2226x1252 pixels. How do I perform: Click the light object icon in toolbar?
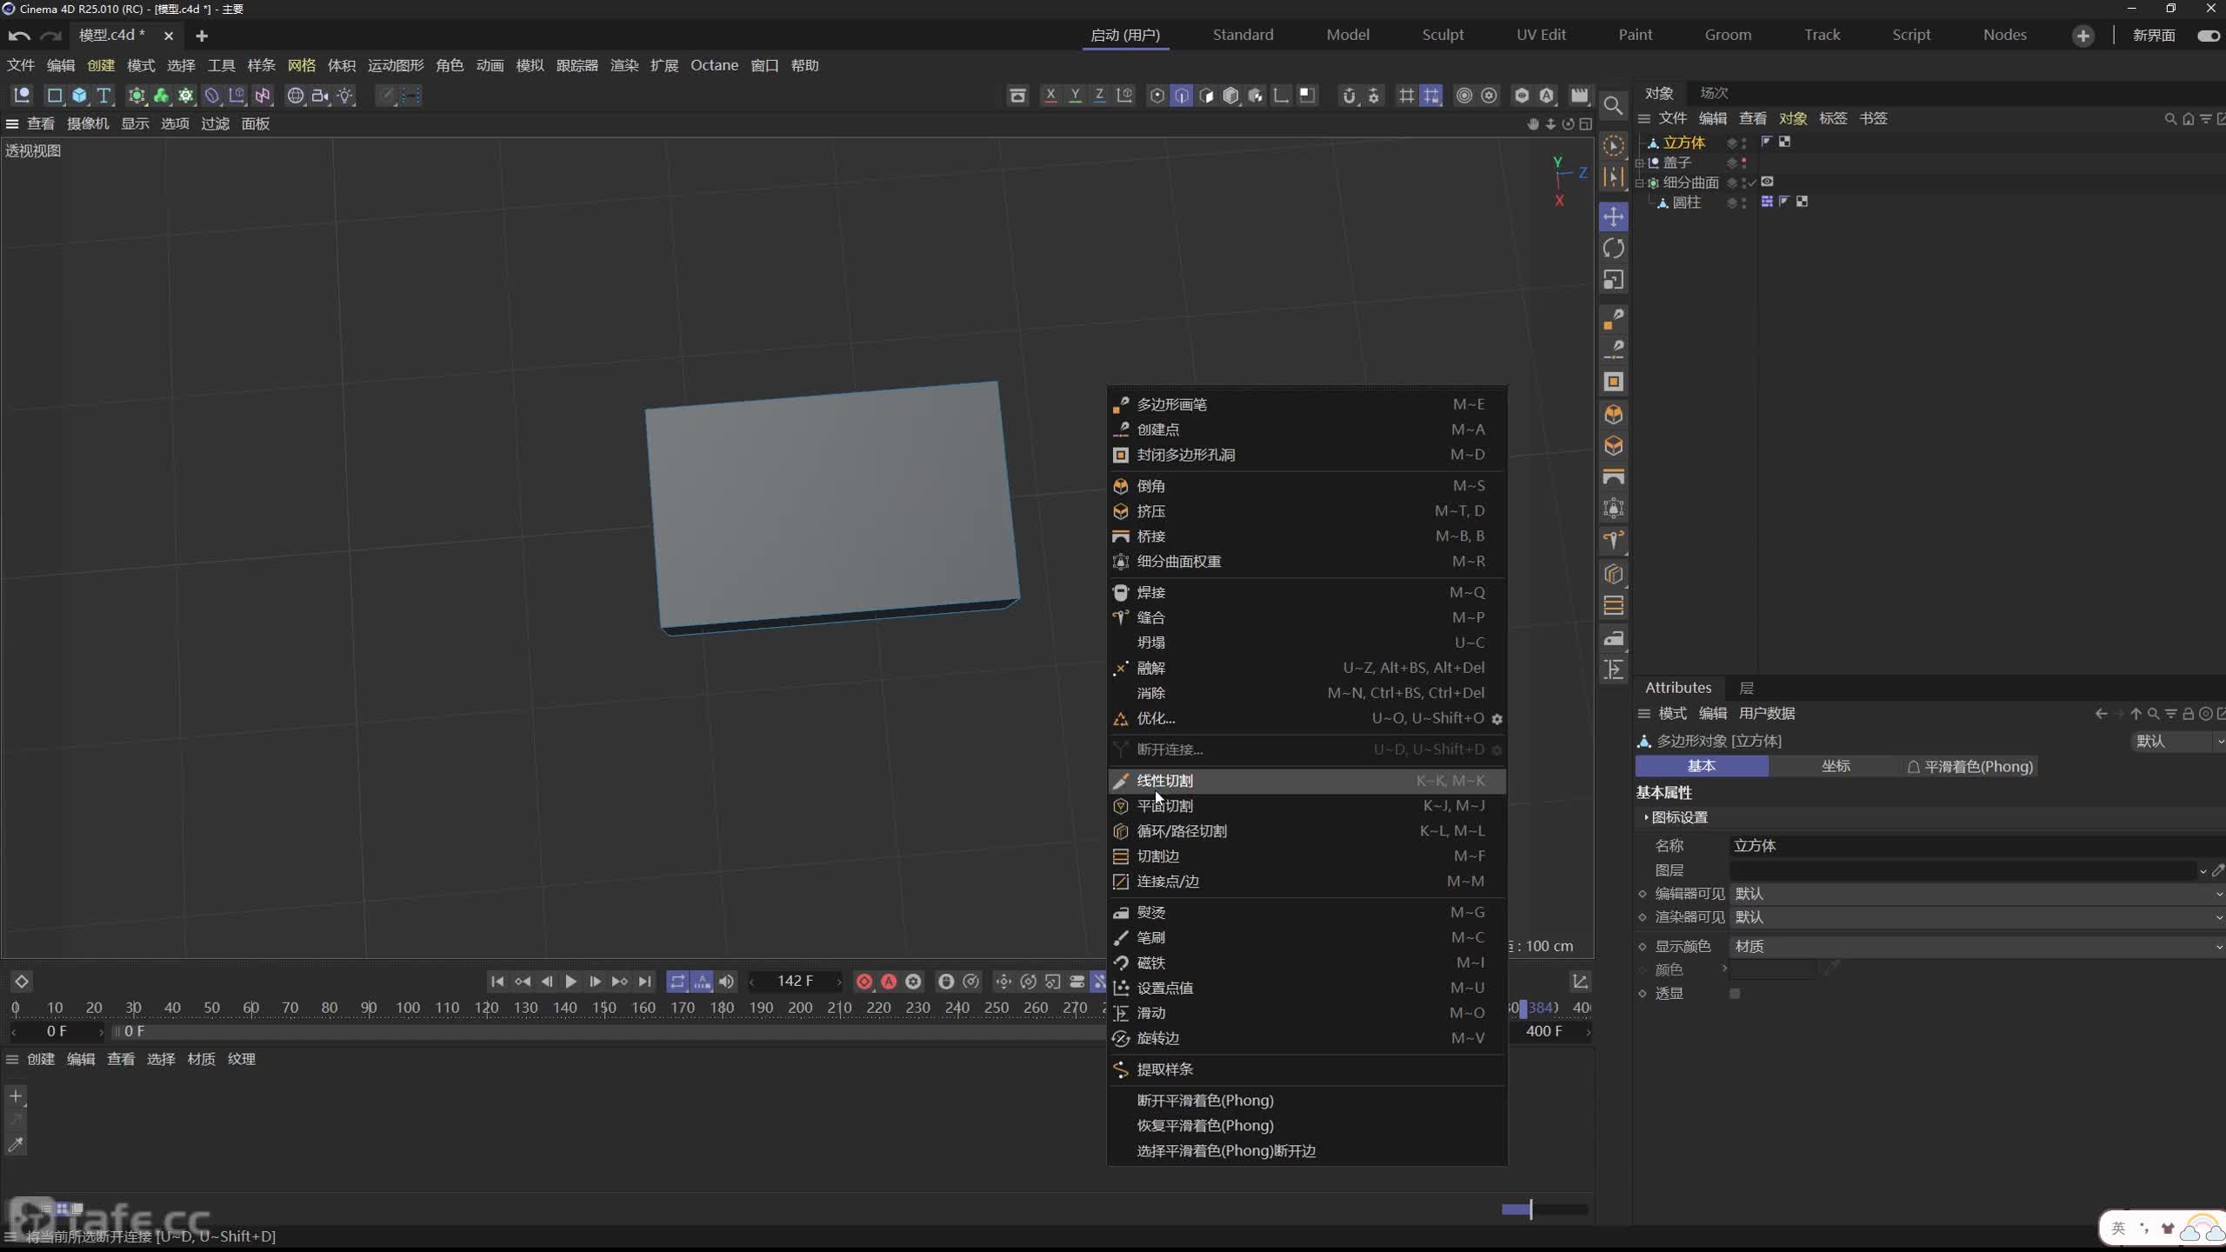click(345, 96)
